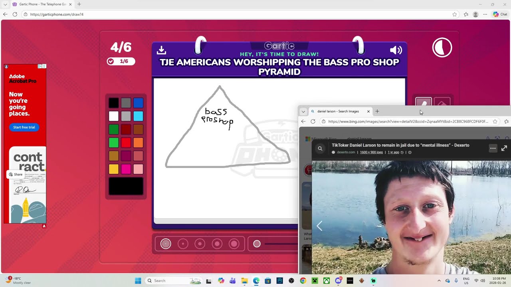
Task: Pick the orange color swatch
Action: (138, 142)
